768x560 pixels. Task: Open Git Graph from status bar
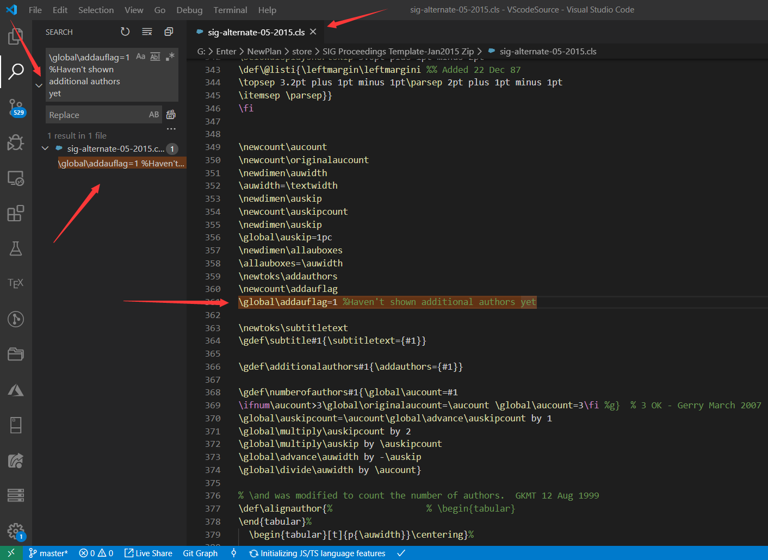(200, 553)
